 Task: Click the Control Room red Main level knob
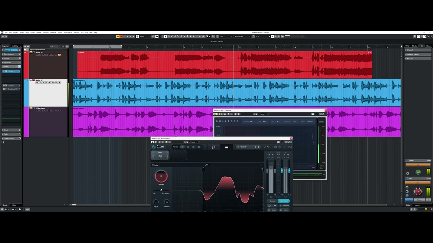pyautogui.click(x=418, y=191)
